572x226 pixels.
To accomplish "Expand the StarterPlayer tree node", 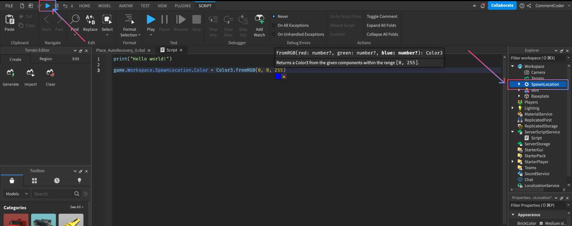I will click(513, 162).
